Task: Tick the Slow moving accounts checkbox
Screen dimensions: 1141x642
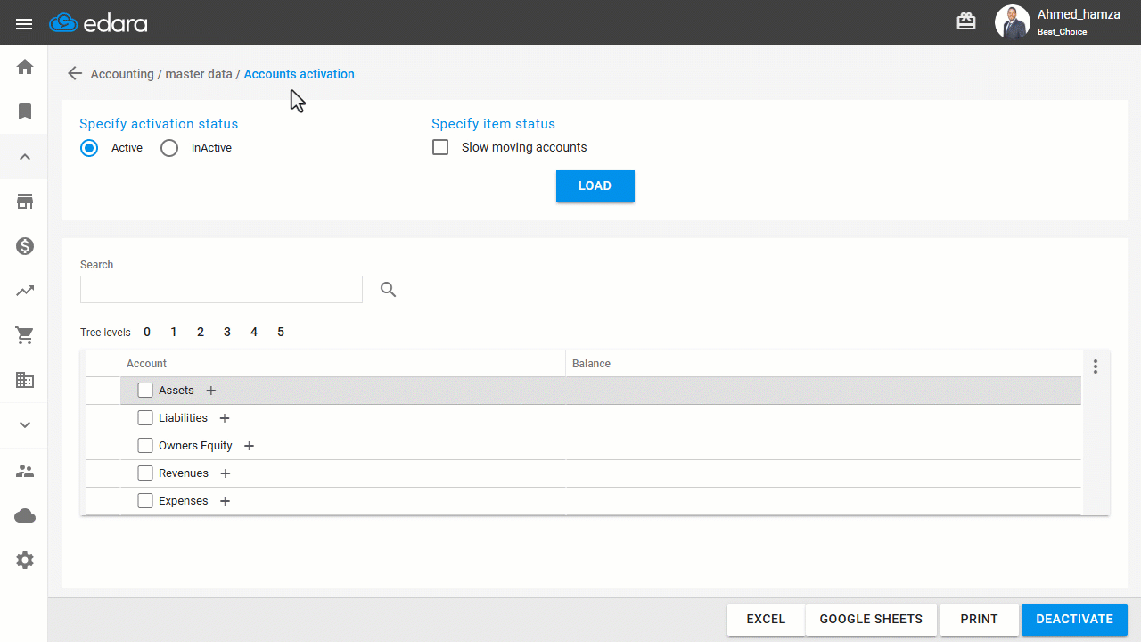Action: tap(440, 147)
